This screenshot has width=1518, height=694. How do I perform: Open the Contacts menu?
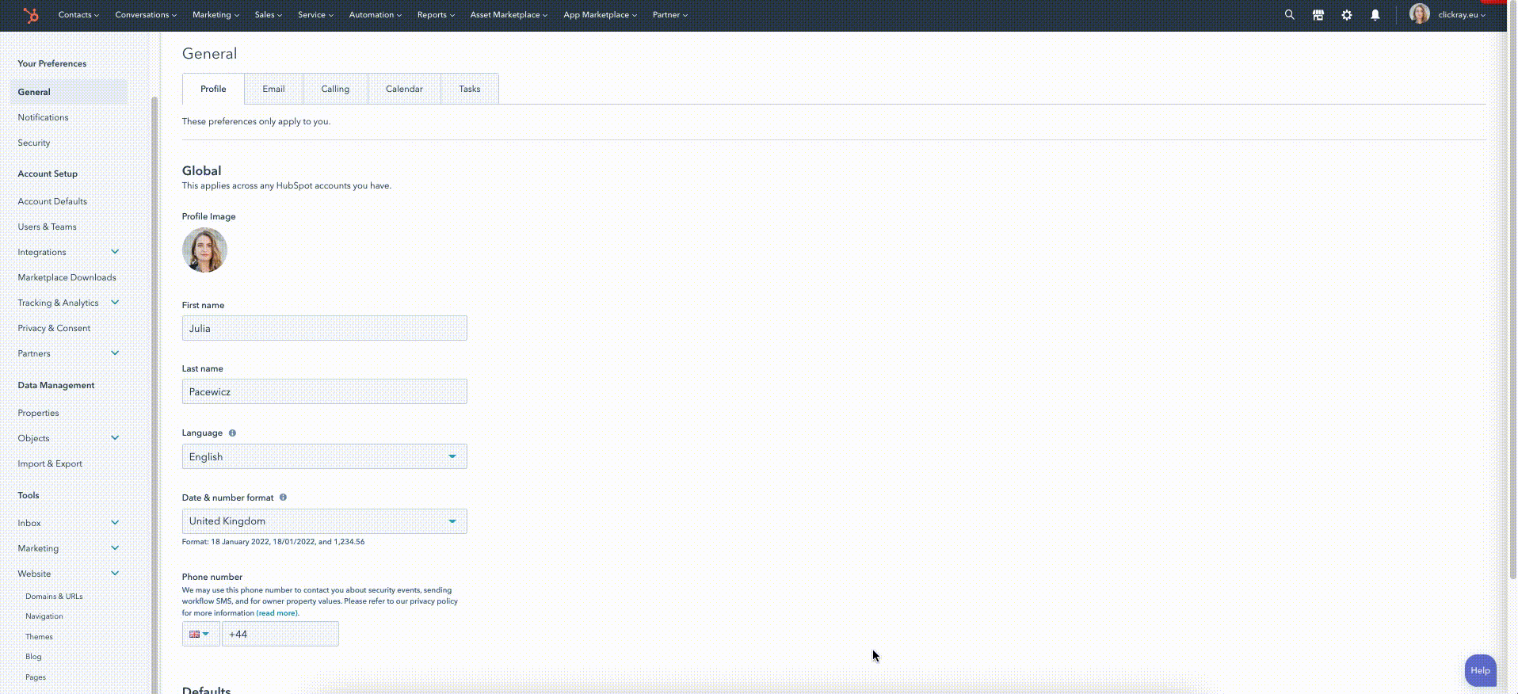[78, 15]
